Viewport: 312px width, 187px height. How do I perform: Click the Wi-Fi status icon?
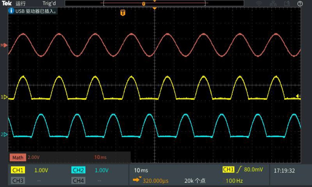(x=259, y=4)
